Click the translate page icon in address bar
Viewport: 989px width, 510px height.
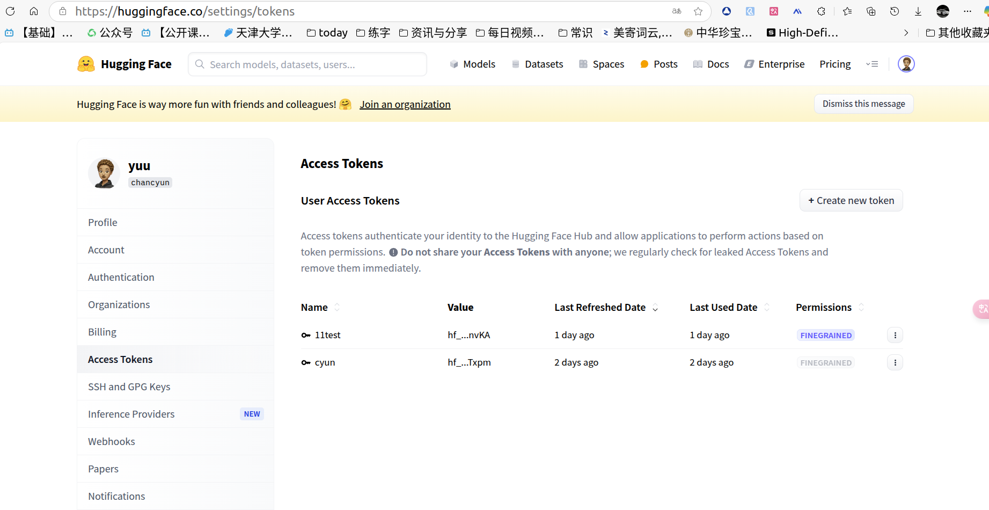click(x=677, y=11)
